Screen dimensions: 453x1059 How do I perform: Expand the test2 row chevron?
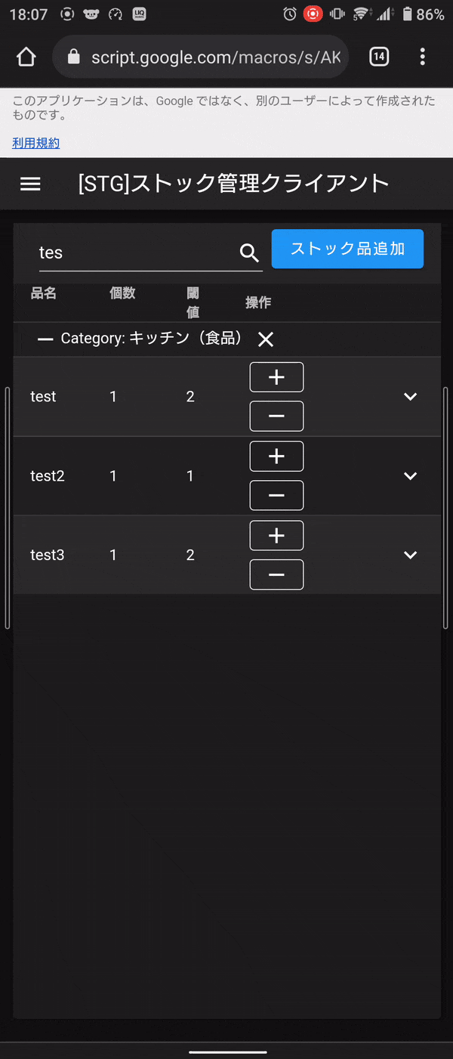coord(410,476)
